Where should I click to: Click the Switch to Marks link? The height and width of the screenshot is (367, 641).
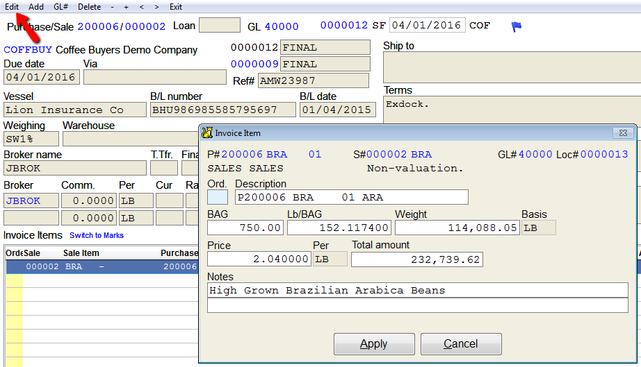[x=97, y=235]
